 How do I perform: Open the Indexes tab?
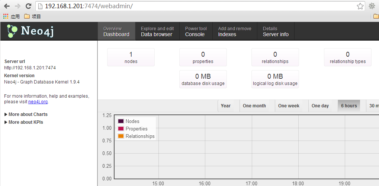coord(235,31)
